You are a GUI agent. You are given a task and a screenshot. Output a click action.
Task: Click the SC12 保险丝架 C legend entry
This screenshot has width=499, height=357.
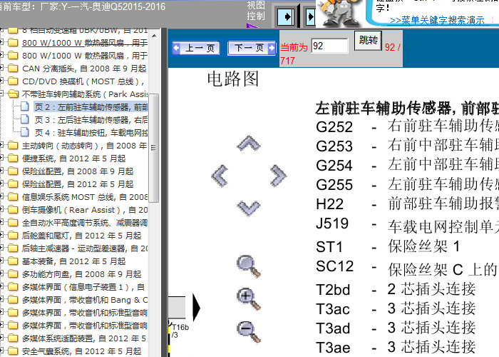coord(407,268)
